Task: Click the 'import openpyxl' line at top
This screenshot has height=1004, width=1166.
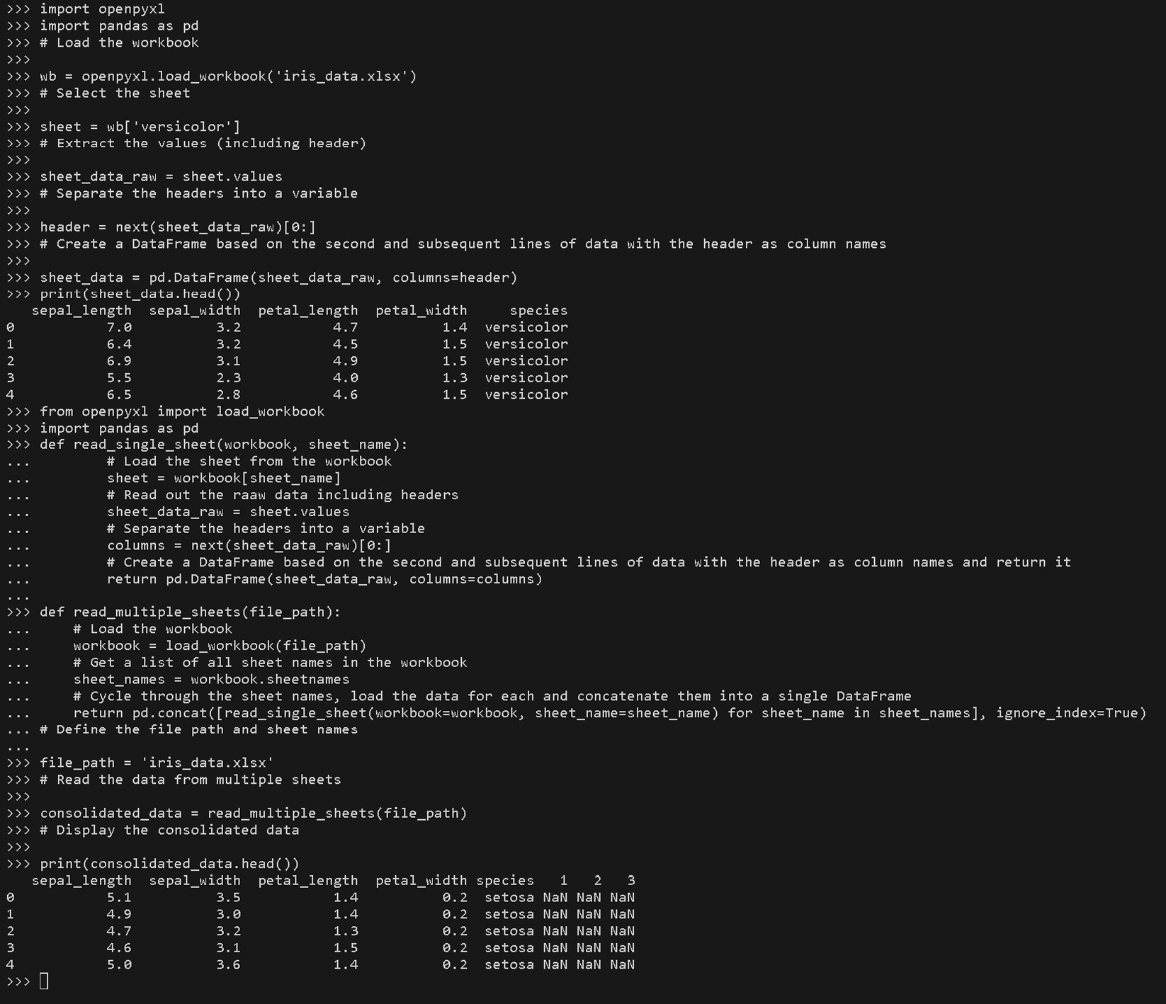Action: click(x=102, y=9)
